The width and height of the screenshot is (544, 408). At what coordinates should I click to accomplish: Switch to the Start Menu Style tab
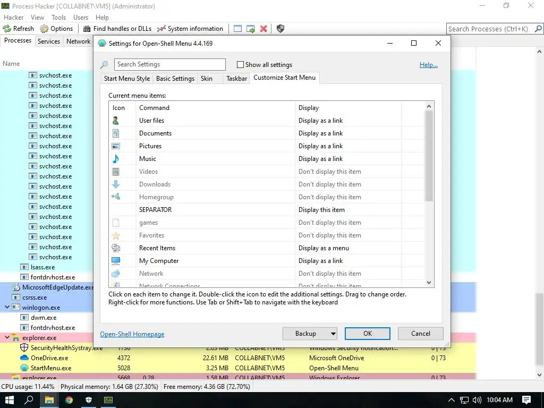click(x=127, y=79)
